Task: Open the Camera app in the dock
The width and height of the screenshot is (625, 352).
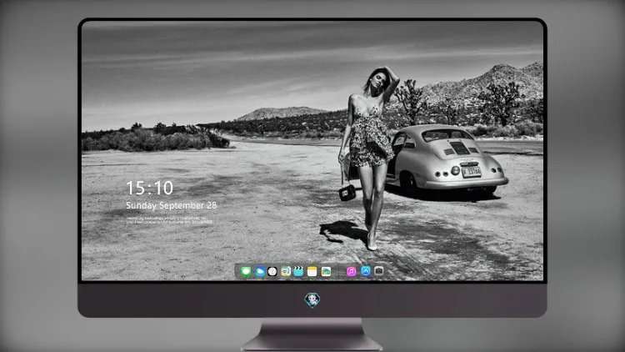Action: [x=379, y=271]
